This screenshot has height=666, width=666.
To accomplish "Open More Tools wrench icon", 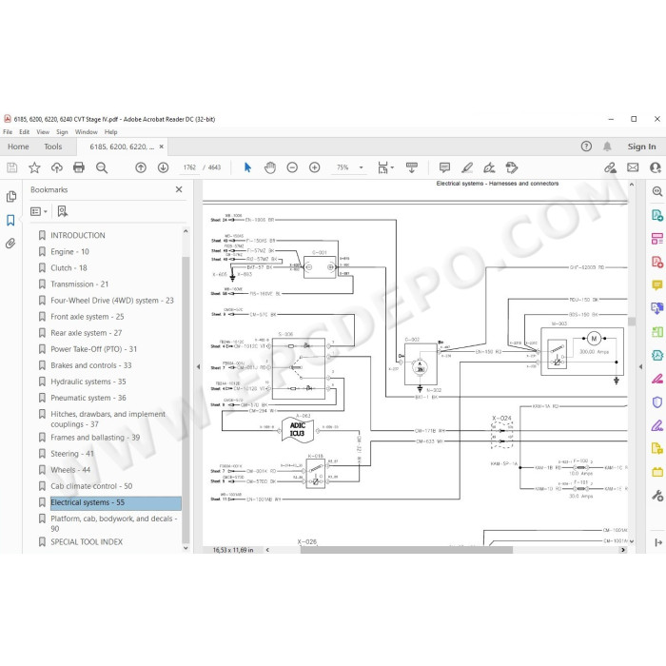I will tap(657, 496).
